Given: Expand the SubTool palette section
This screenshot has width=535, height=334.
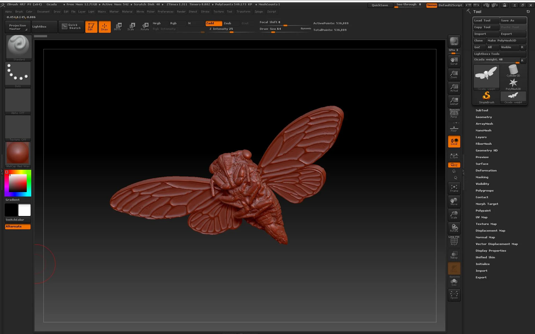Looking at the screenshot, I should click(481, 110).
